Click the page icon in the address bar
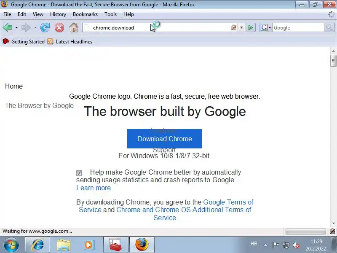This screenshot has height=253, width=337. (x=87, y=27)
